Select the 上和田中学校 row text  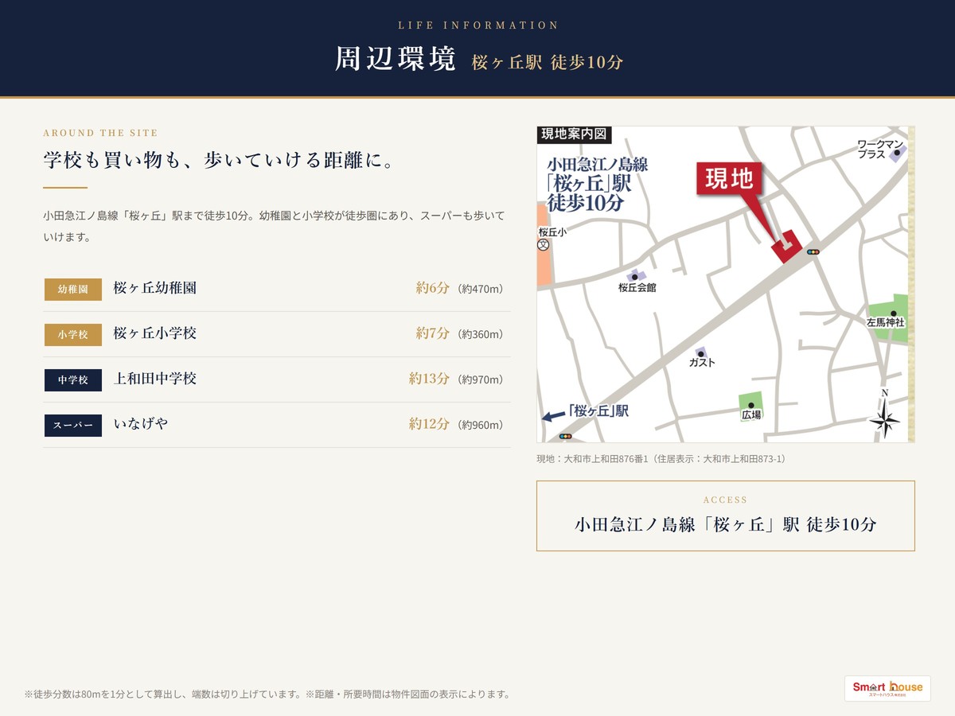click(x=155, y=379)
